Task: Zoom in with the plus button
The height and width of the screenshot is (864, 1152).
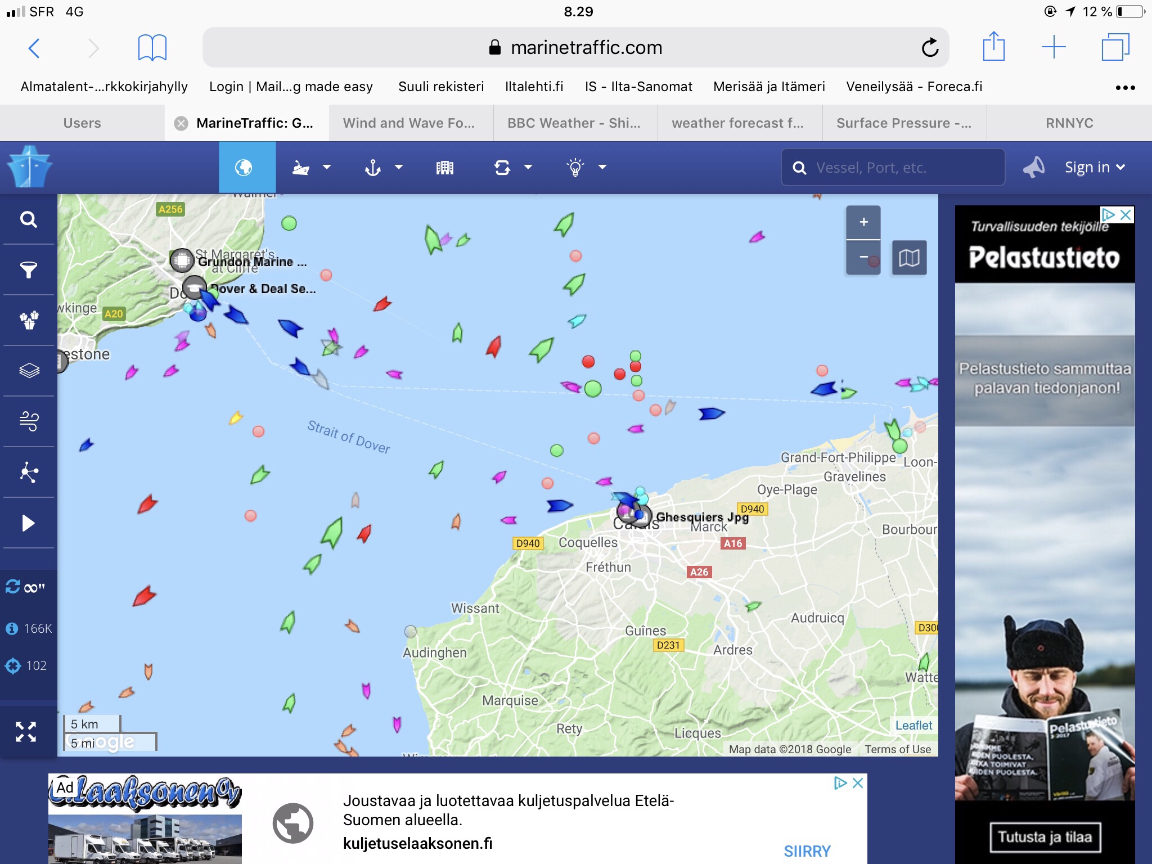Action: point(863,222)
